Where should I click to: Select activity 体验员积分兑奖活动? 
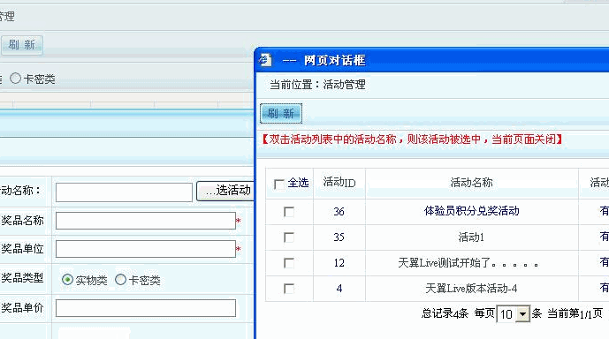(471, 211)
